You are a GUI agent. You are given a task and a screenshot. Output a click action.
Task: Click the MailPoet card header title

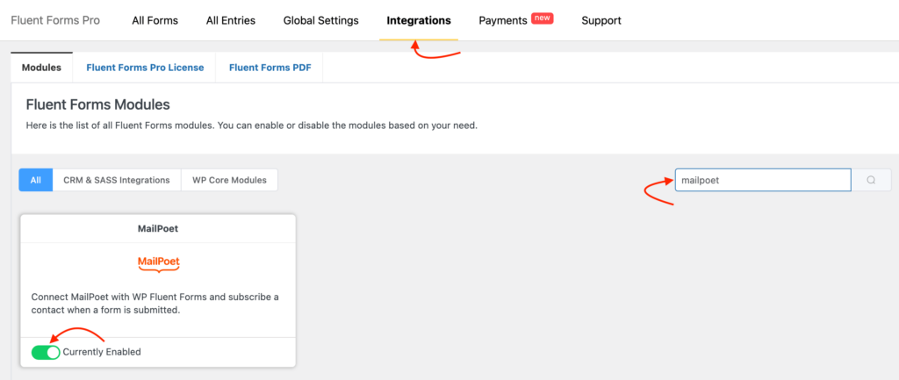click(158, 228)
